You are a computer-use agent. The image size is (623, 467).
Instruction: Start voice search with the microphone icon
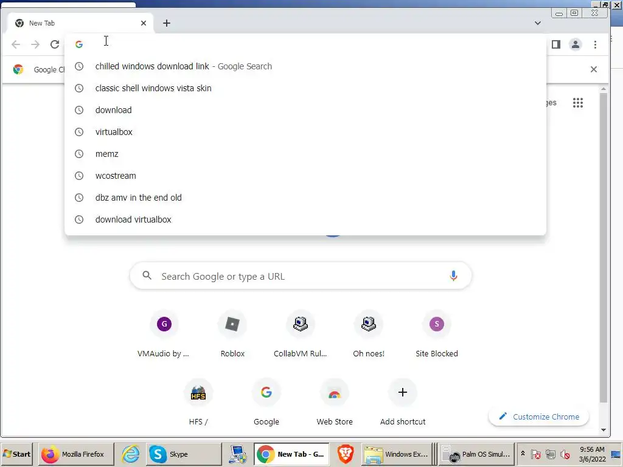[453, 276]
